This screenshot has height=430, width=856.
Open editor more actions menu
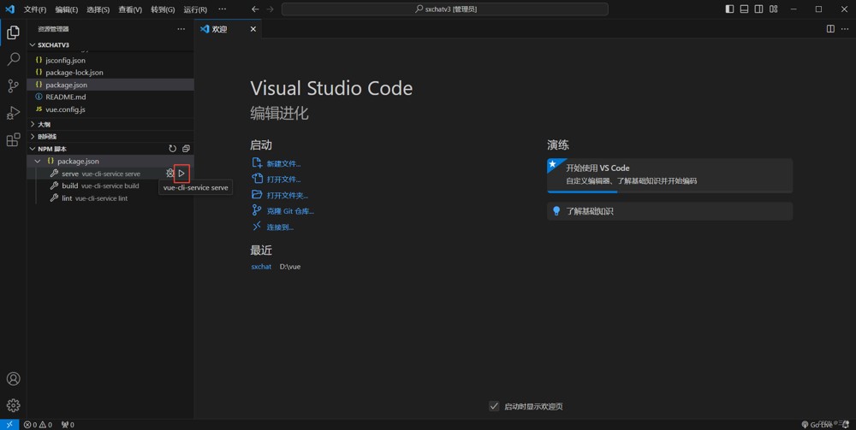coord(845,29)
